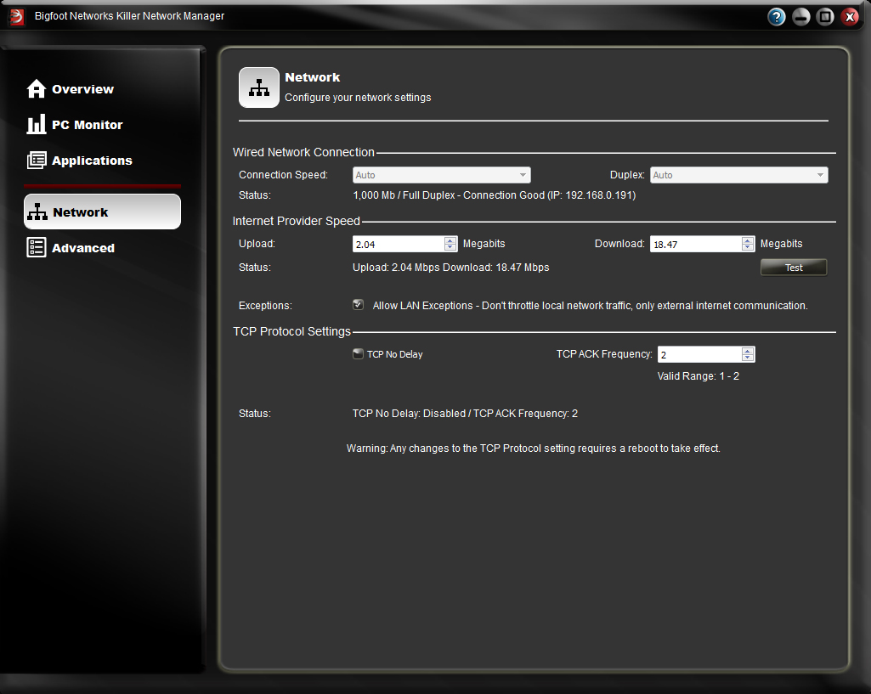Expand the Duplex dropdown
The height and width of the screenshot is (694, 871).
[738, 174]
